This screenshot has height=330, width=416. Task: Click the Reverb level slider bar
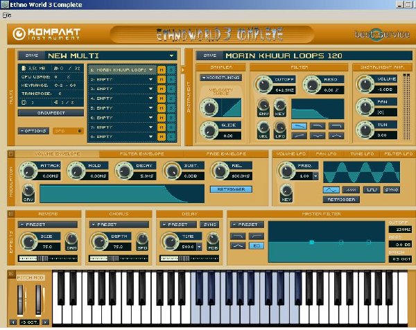pyautogui.click(x=48, y=259)
